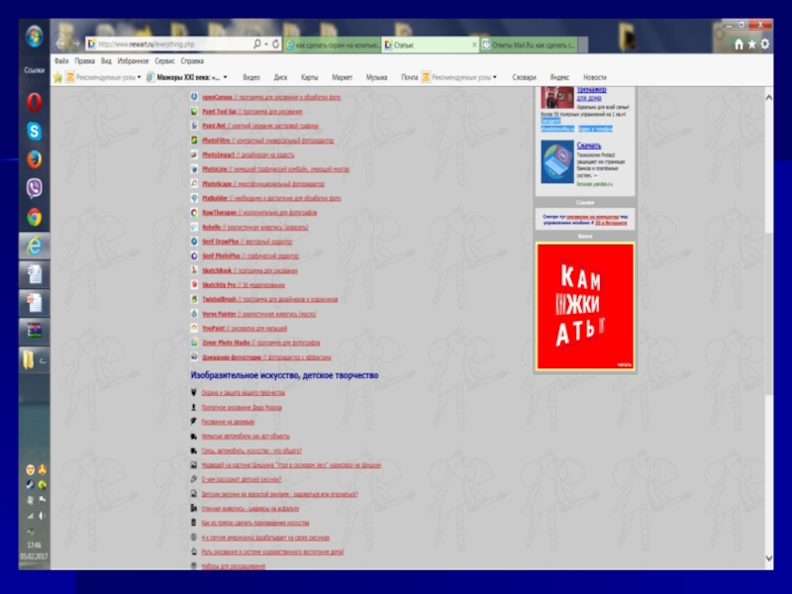Open the Opera browser from the taskbar
The width and height of the screenshot is (792, 594).
click(34, 103)
